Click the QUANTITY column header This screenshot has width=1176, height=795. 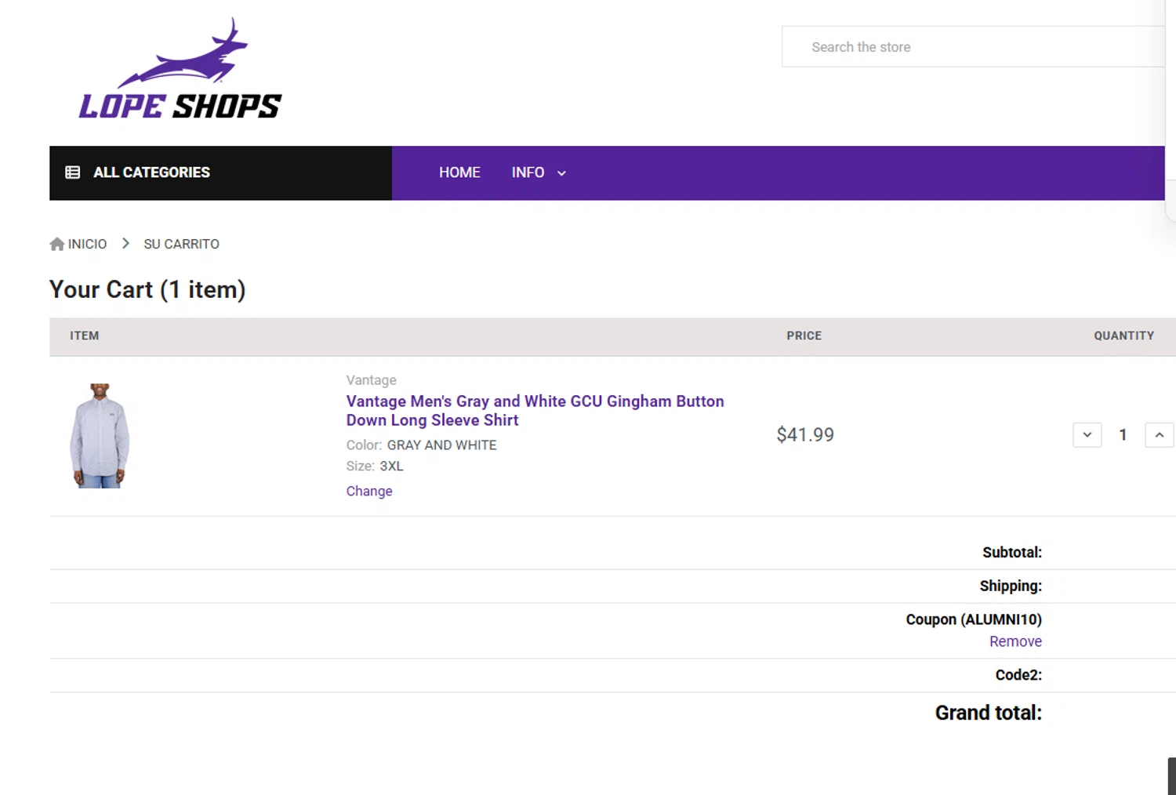point(1124,336)
